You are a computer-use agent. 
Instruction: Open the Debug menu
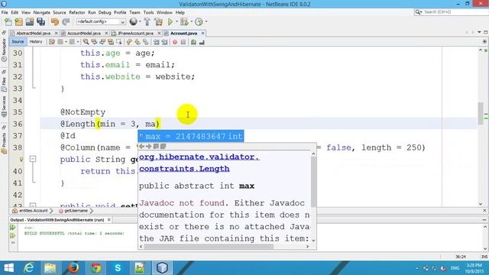pyautogui.click(x=105, y=12)
